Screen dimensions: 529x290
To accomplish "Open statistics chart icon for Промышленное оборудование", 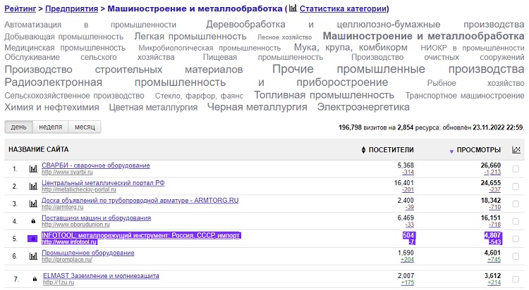I will click(33, 256).
